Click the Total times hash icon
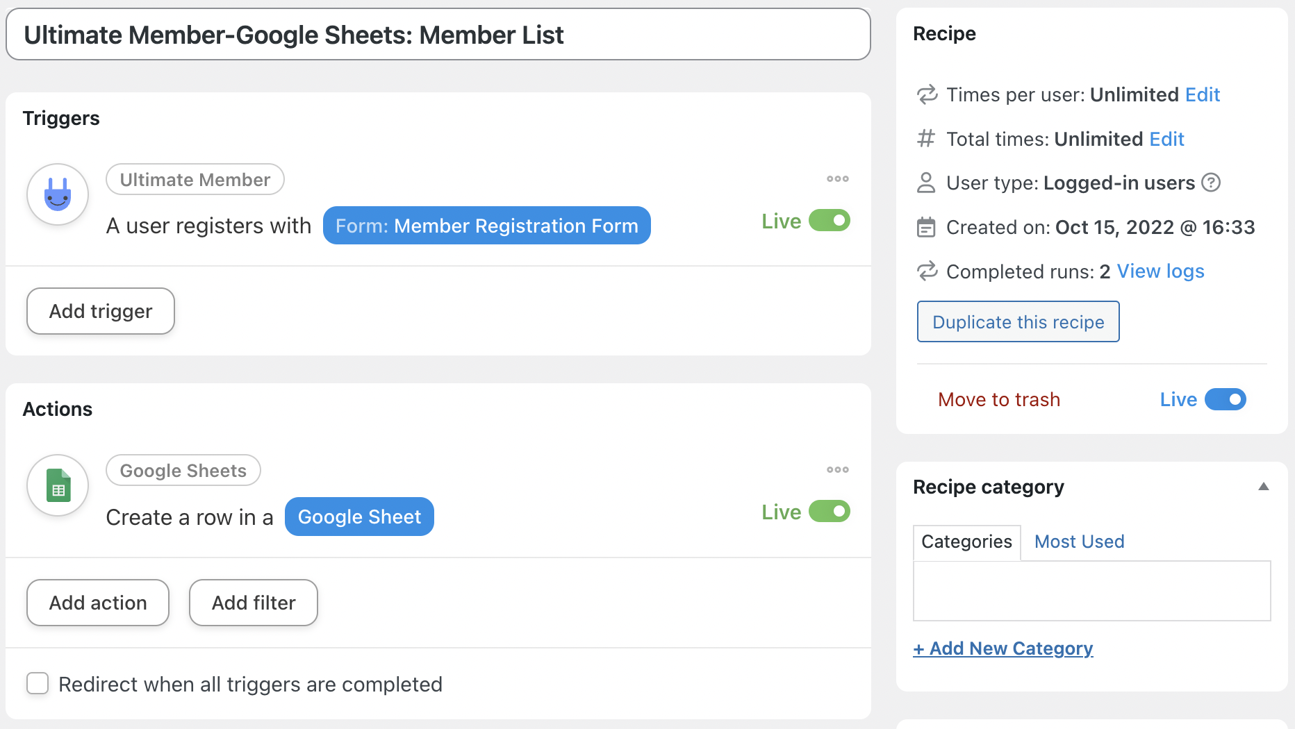Viewport: 1295px width, 729px height. point(926,139)
